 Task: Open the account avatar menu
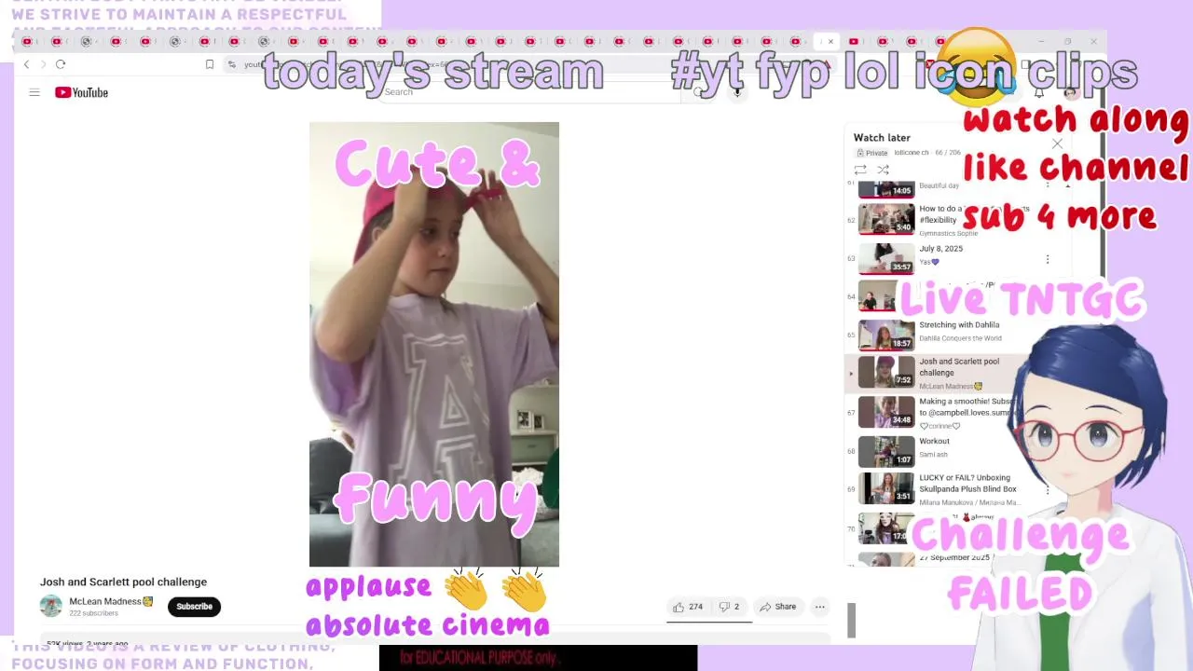click(1071, 92)
